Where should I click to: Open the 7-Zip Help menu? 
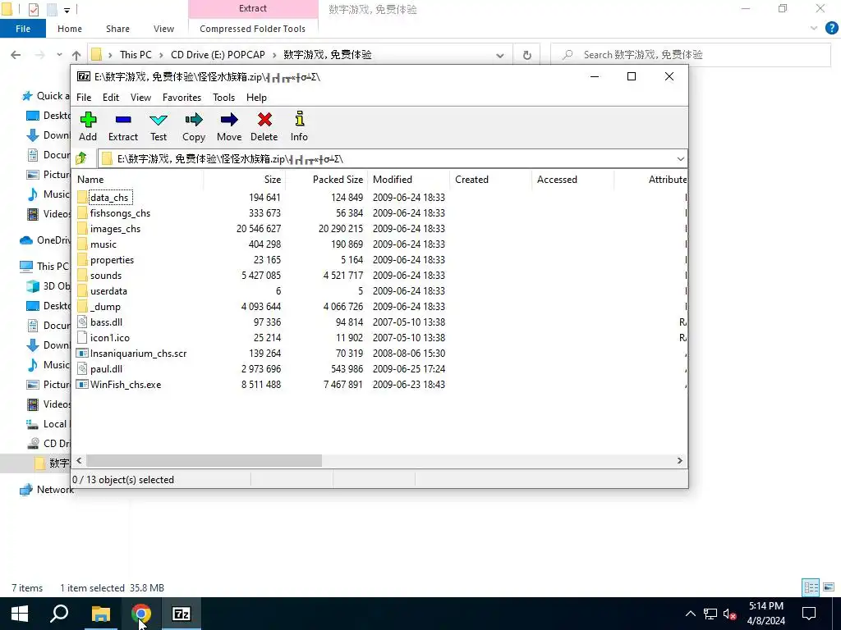[256, 98]
